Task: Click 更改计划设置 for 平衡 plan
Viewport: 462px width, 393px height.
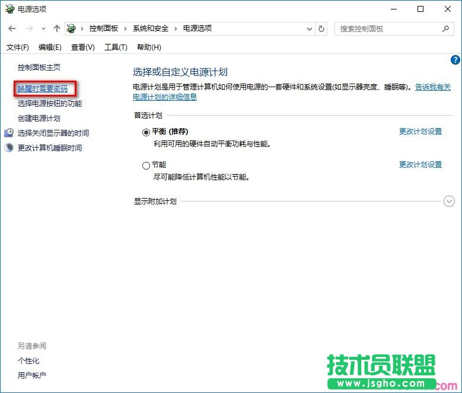Action: (420, 132)
